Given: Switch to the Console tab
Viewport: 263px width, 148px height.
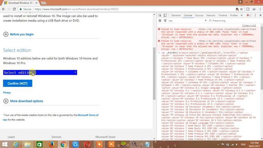Looking at the screenshot, I should click(x=188, y=15).
